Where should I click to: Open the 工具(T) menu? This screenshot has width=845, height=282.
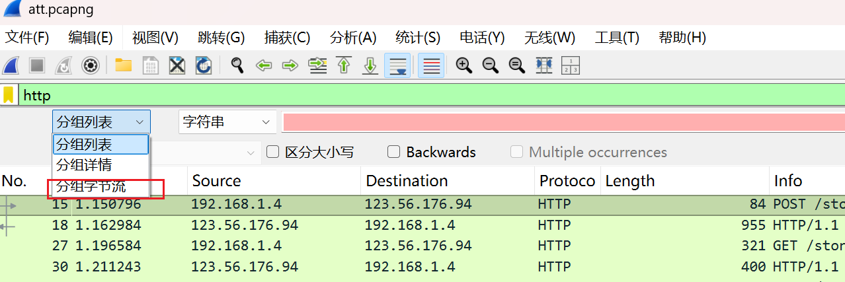[x=617, y=38]
